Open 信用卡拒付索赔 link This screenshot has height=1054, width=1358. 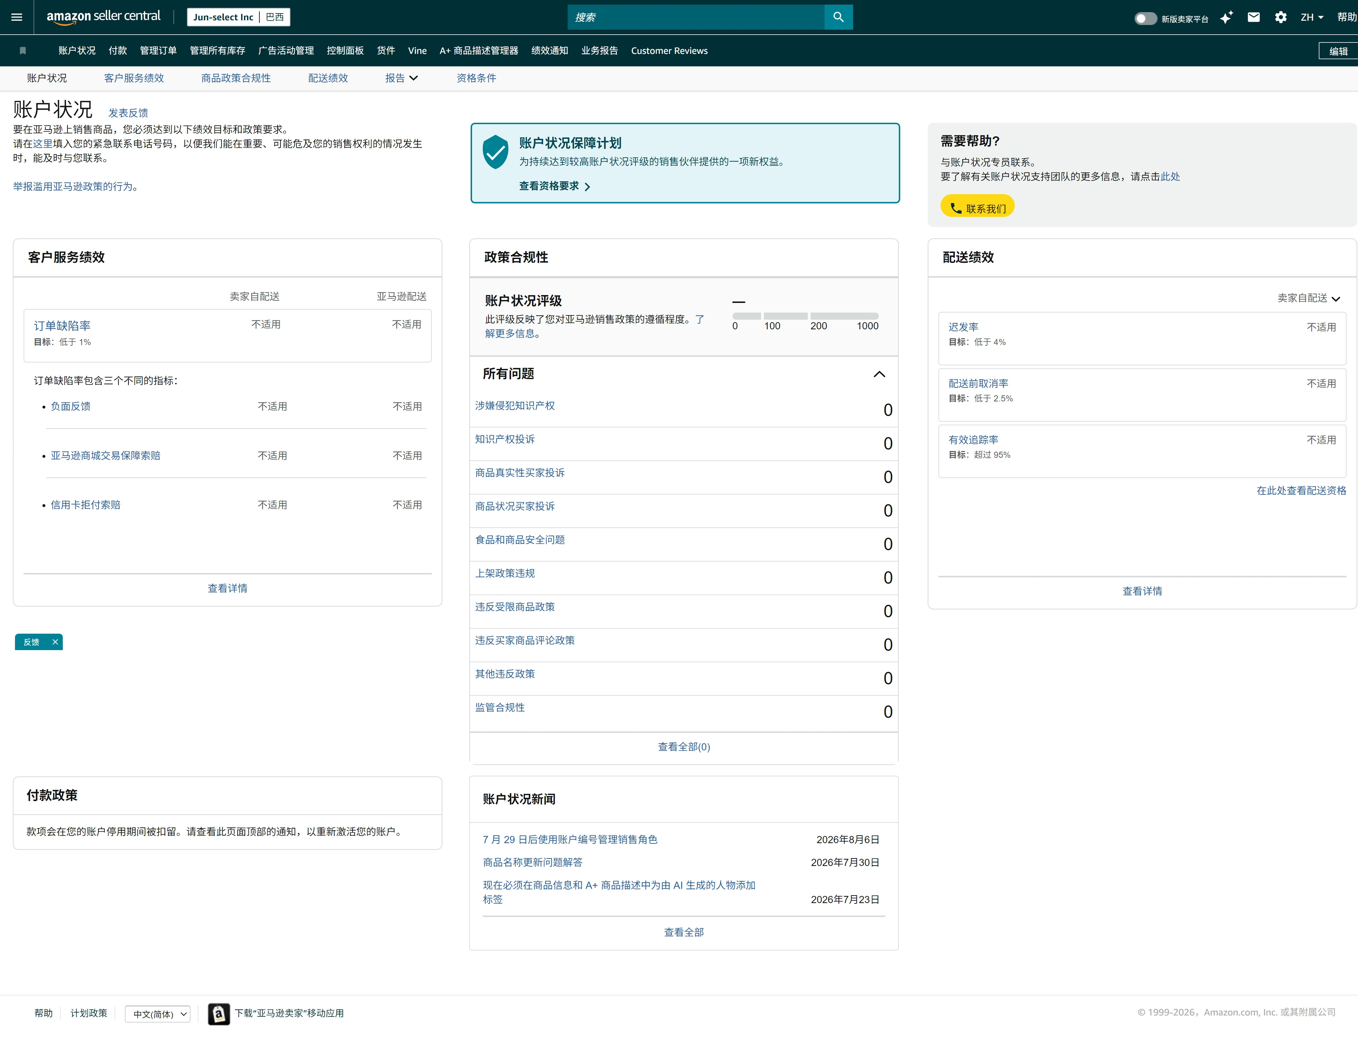coord(85,504)
